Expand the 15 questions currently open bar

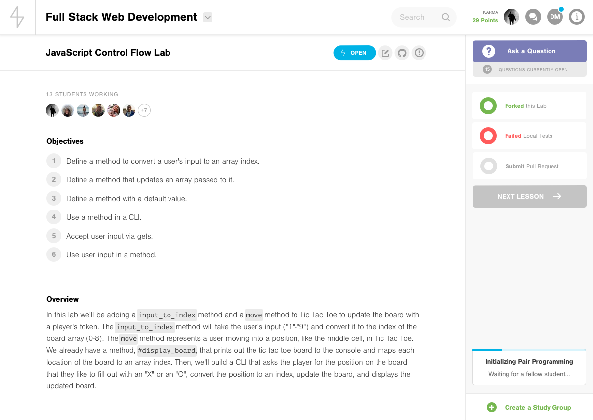[x=529, y=70]
